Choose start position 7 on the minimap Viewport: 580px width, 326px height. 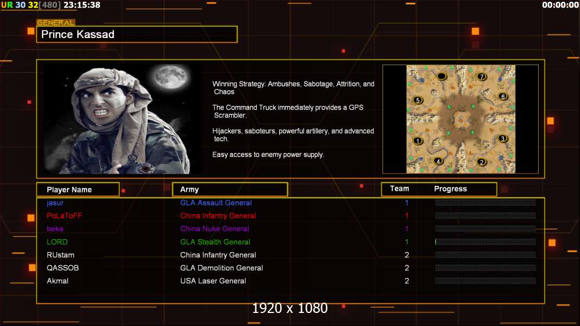tap(482, 77)
